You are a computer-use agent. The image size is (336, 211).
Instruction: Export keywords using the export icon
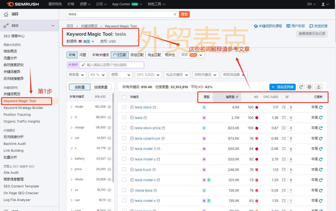pyautogui.click(x=319, y=87)
